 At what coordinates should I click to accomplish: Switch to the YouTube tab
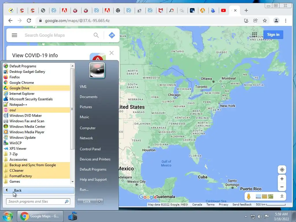point(223,10)
